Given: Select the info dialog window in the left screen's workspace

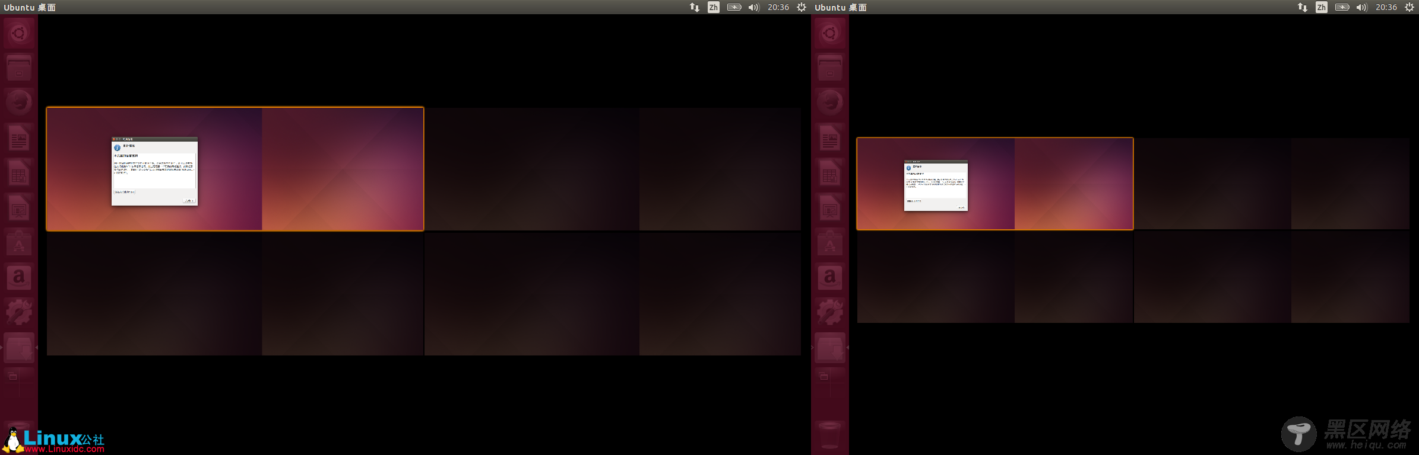Looking at the screenshot, I should coord(154,171).
